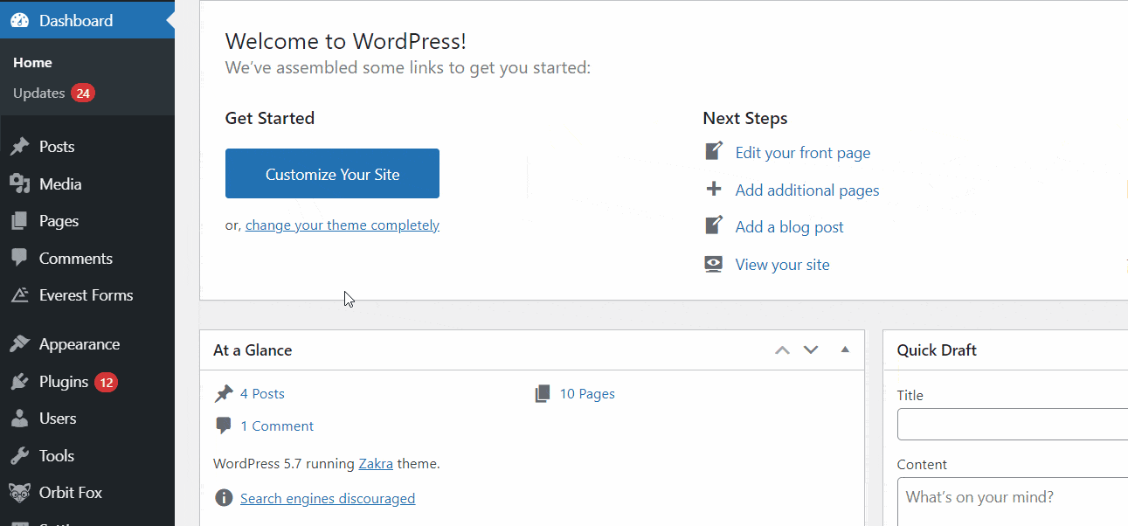Click the comment icon beside 1 Comment
The image size is (1128, 526).
pos(224,426)
